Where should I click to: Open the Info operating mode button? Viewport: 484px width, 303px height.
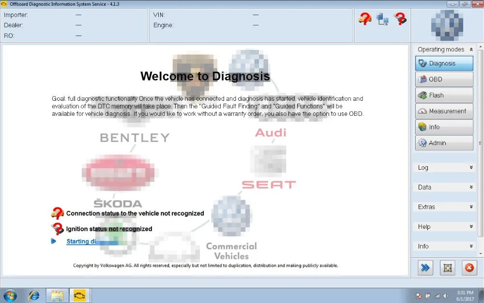tap(444, 127)
